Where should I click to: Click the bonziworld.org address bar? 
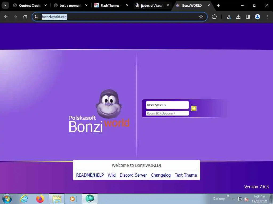pos(119,17)
